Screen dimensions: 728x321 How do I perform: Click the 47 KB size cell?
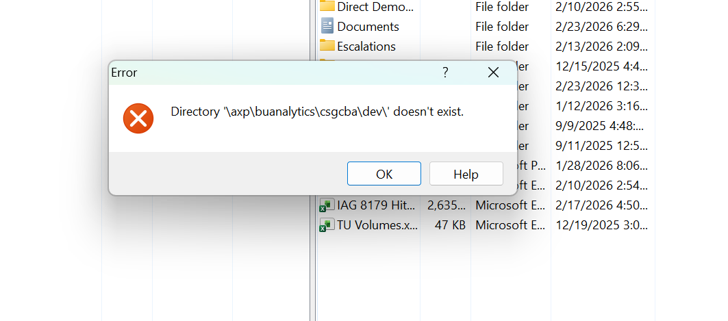[450, 224]
